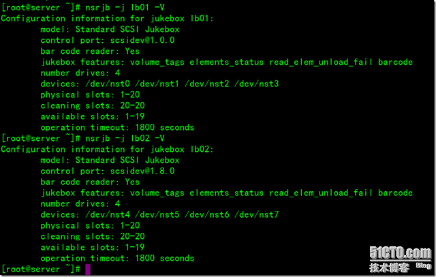
Task: Click 'Configuration information for jukebox lb02' line
Action: point(107,150)
